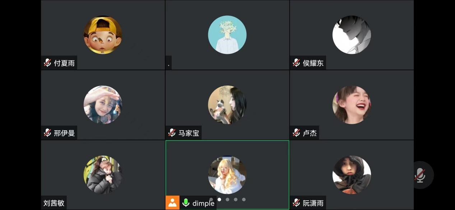Jump to the last page indicator dot
This screenshot has width=455, height=210.
(244, 200)
